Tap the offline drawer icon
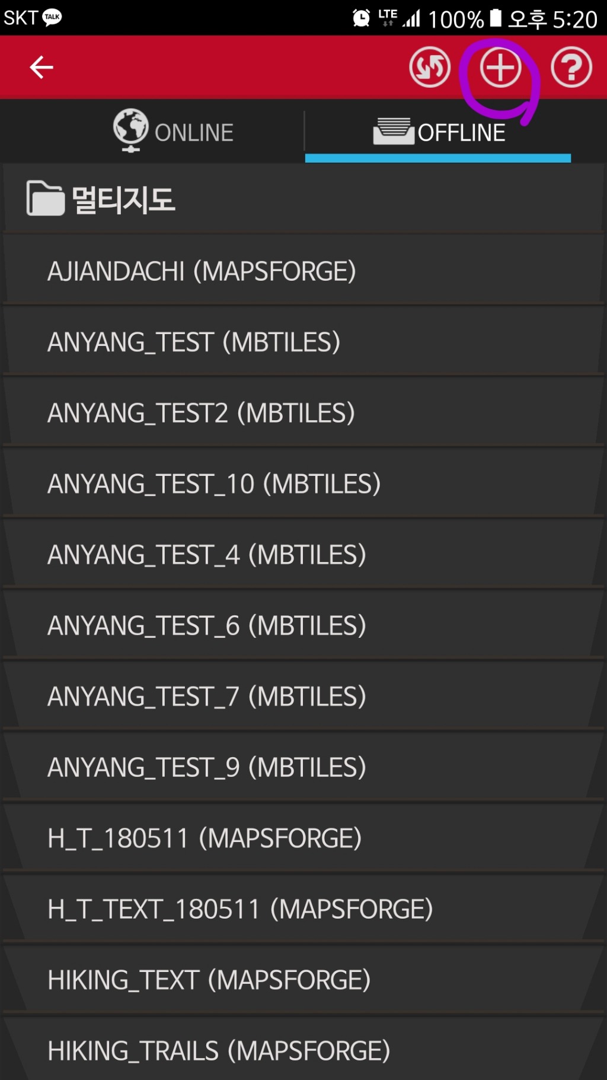 tap(393, 131)
